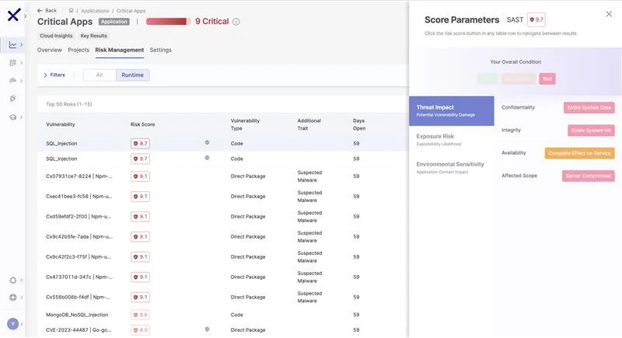Click the status dot on second SQL_Injection row

point(207,158)
